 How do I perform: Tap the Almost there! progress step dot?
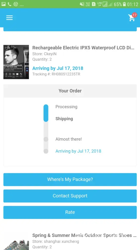tap(46, 139)
